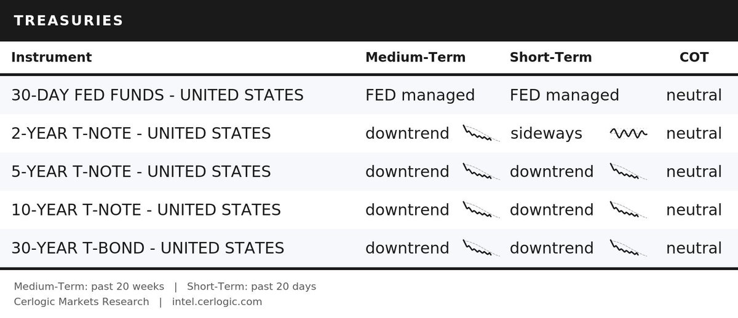Screen dimensions: 738x318
Task: Click the 30-Year T-Bond short-term downtrend sparkline
Action: (x=628, y=247)
